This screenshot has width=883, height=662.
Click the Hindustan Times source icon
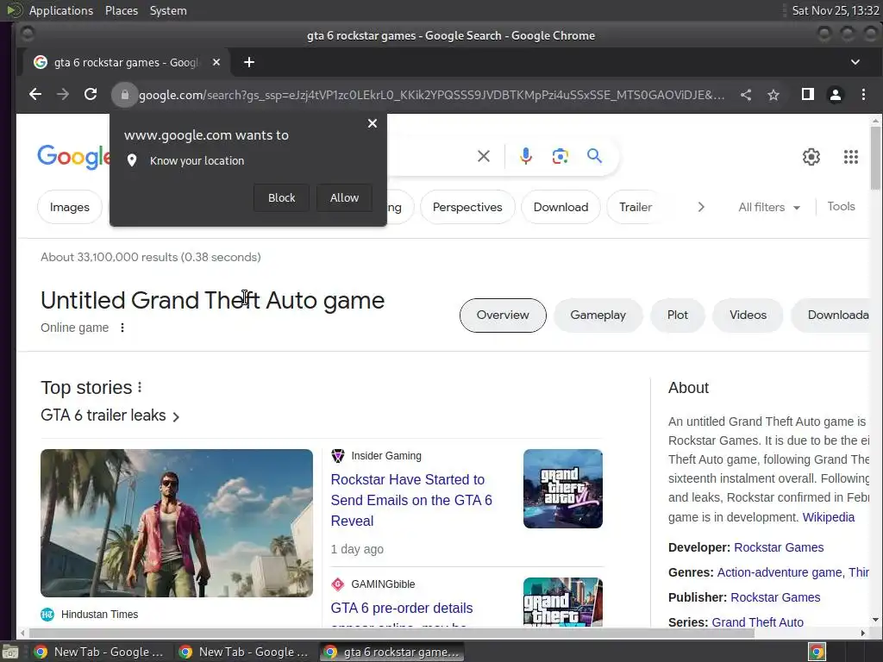(x=47, y=614)
